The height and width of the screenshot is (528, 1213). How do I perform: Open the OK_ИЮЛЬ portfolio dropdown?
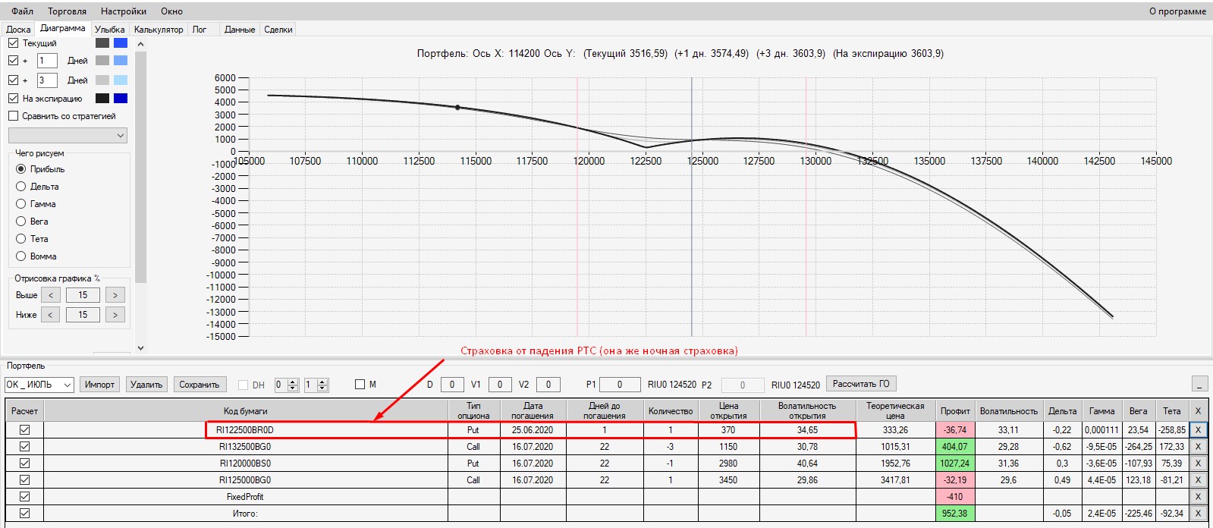[x=39, y=385]
